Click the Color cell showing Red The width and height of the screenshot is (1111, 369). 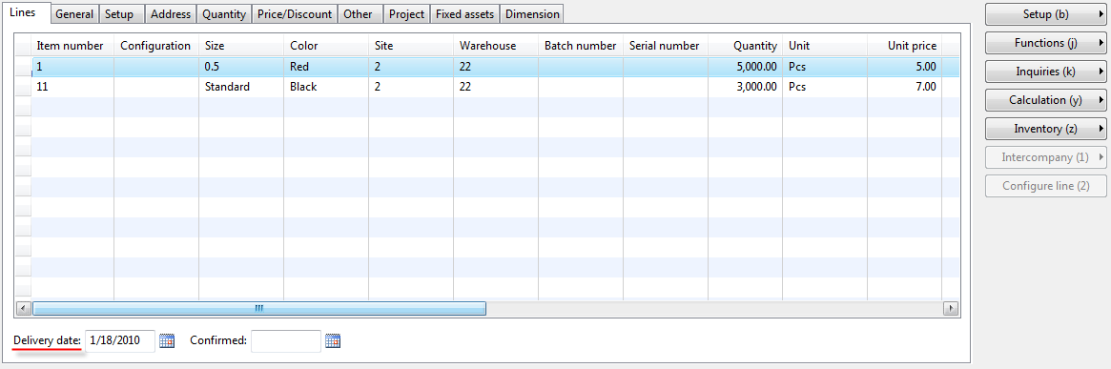pyautogui.click(x=327, y=67)
